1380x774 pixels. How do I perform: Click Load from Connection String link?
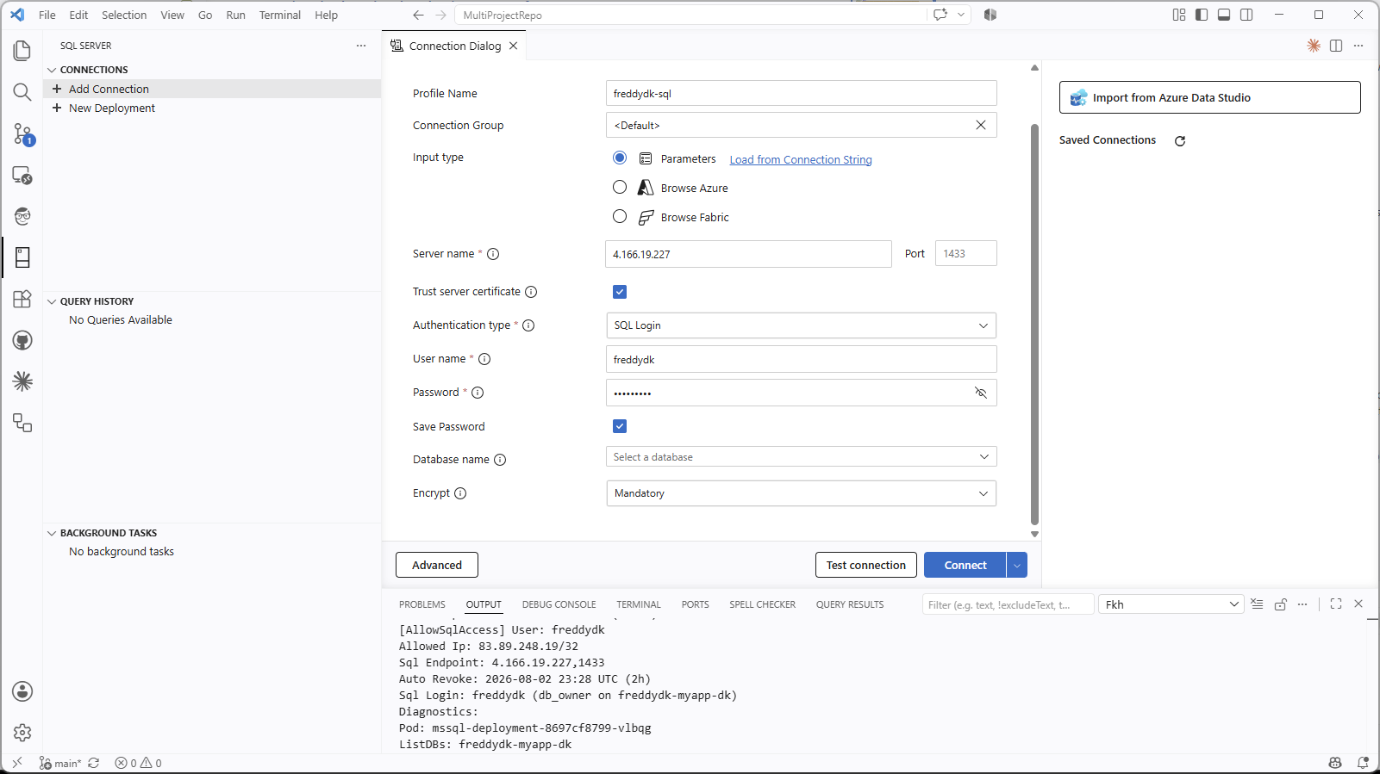[x=801, y=159]
